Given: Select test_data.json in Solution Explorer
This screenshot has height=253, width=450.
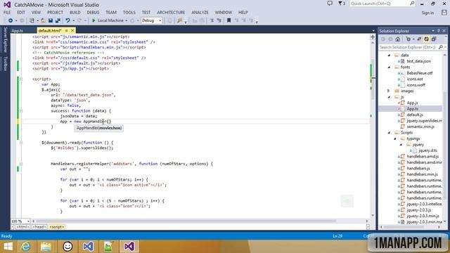Looking at the screenshot, I should coord(418,61).
